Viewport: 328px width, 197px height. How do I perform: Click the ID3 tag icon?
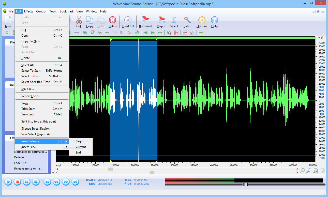[x=6, y=33]
